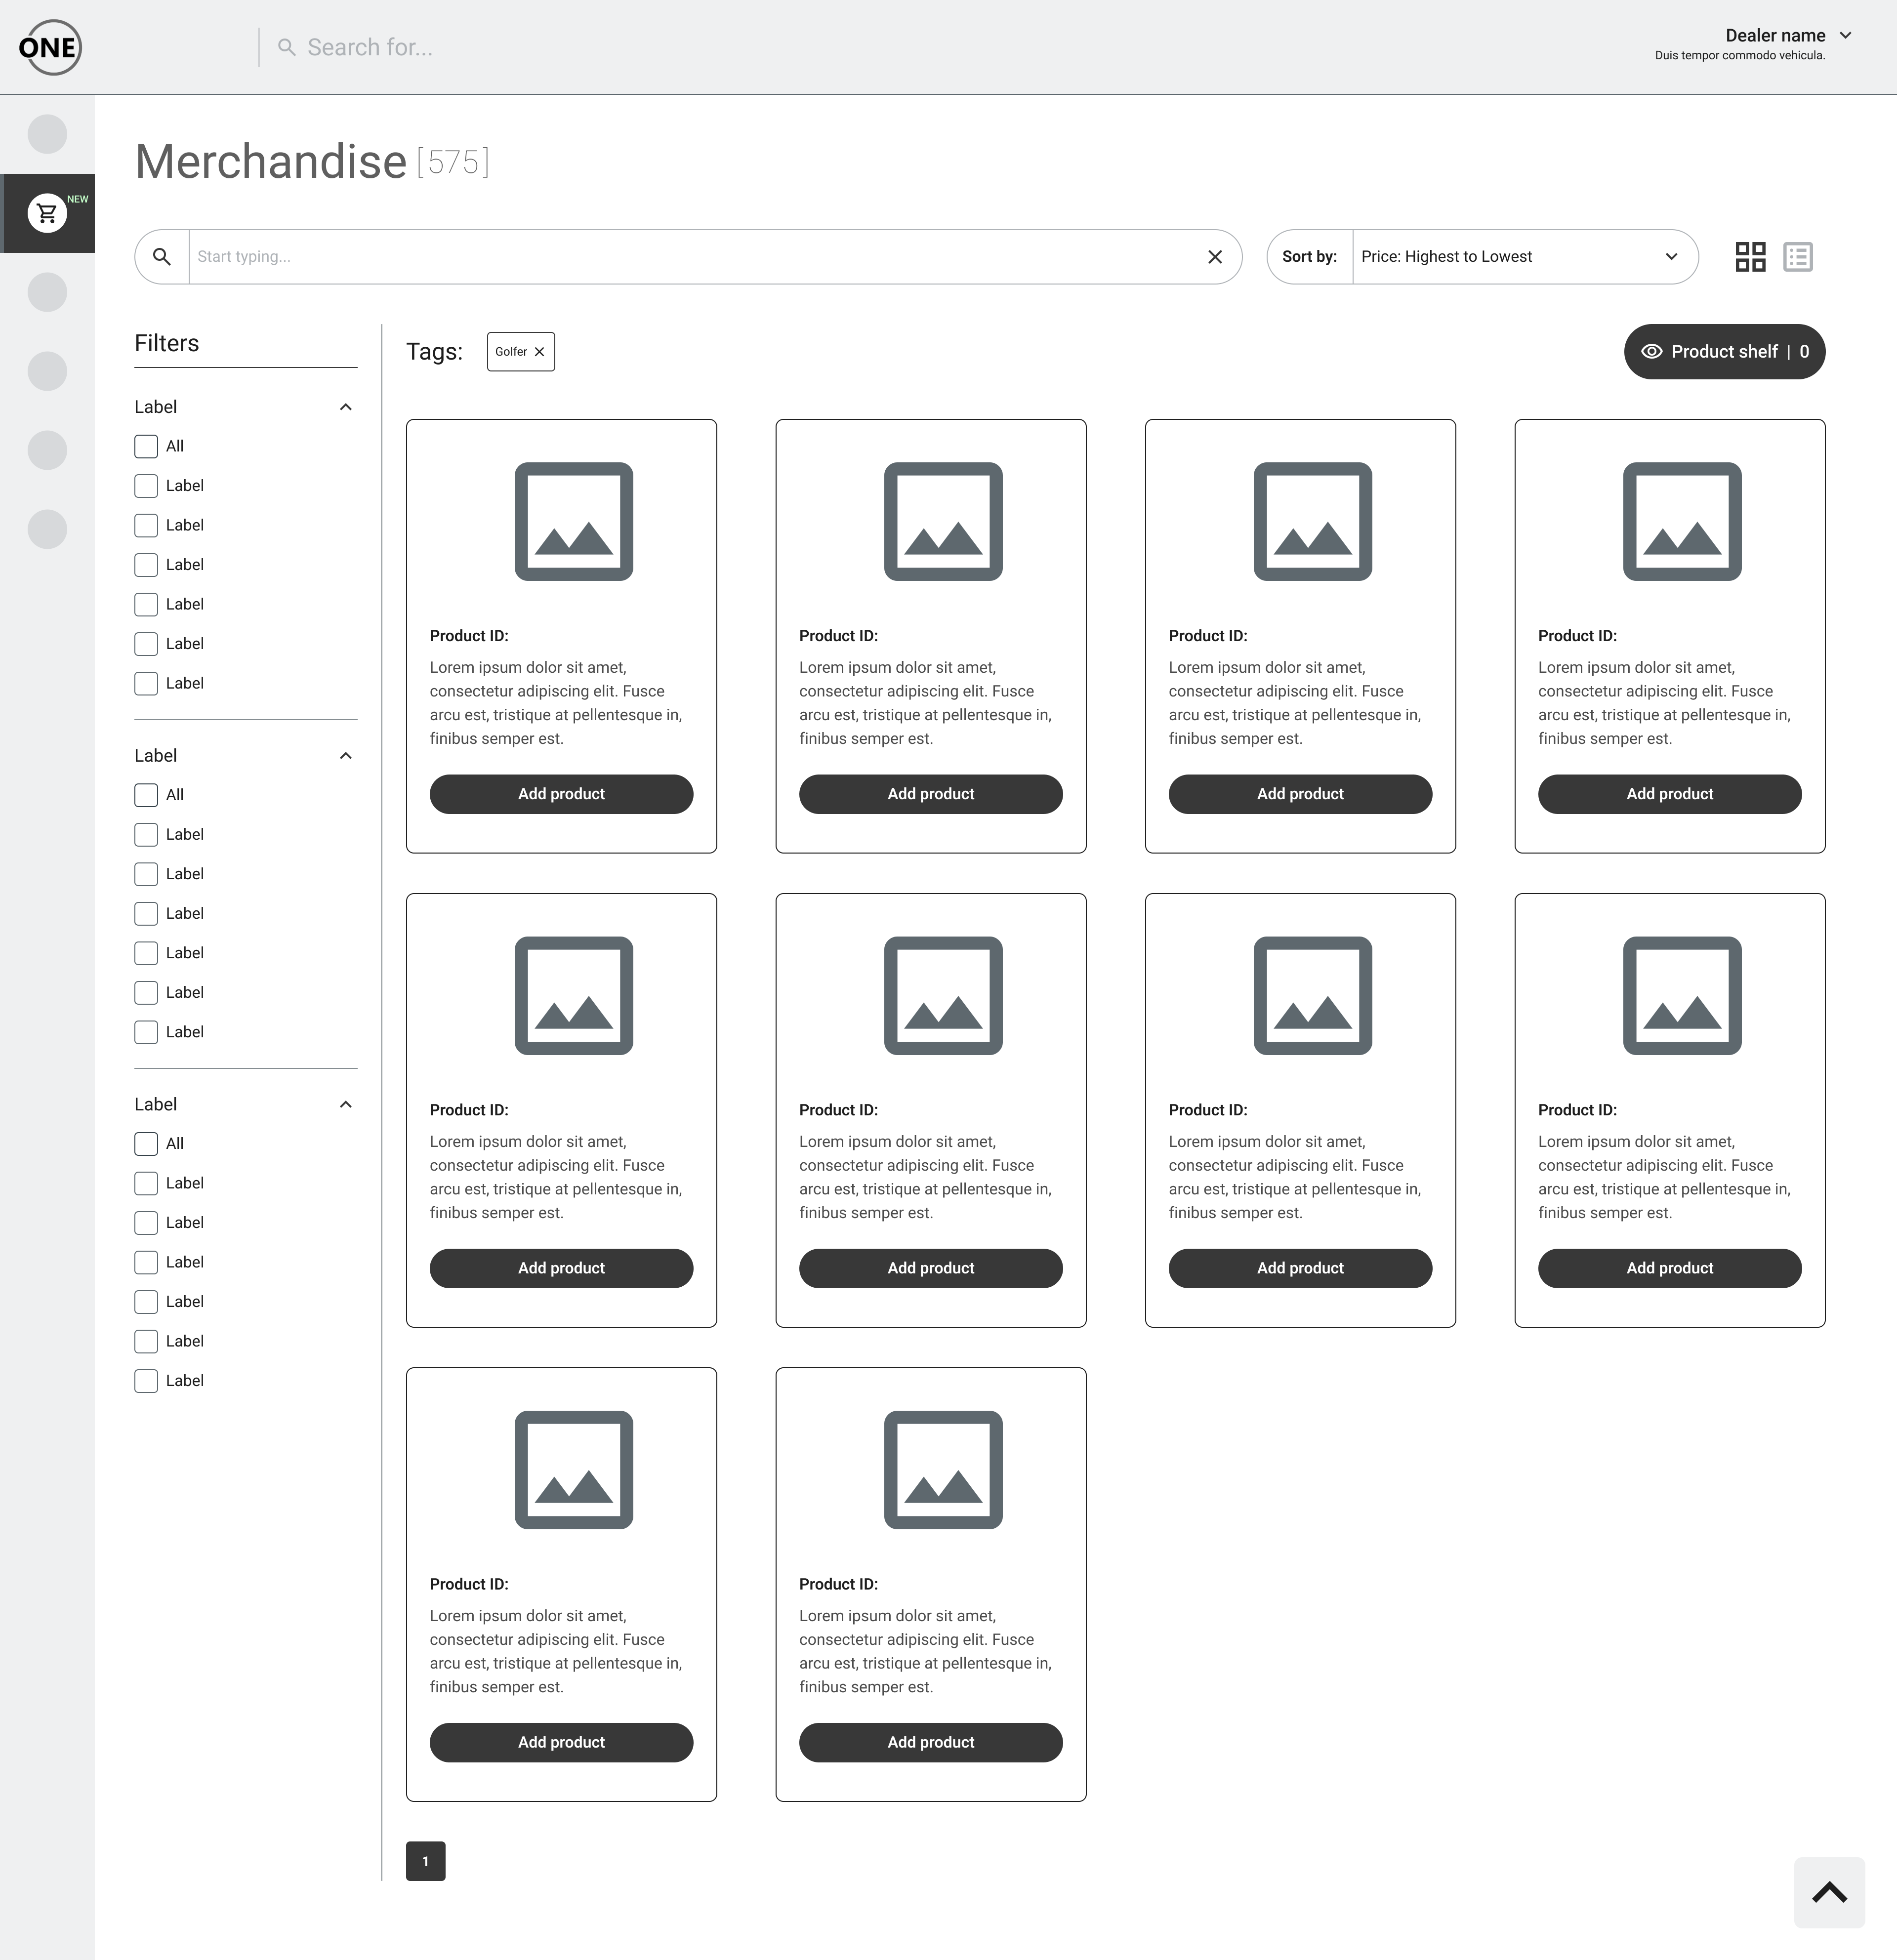
Task: Switch to grid view layout
Action: point(1750,257)
